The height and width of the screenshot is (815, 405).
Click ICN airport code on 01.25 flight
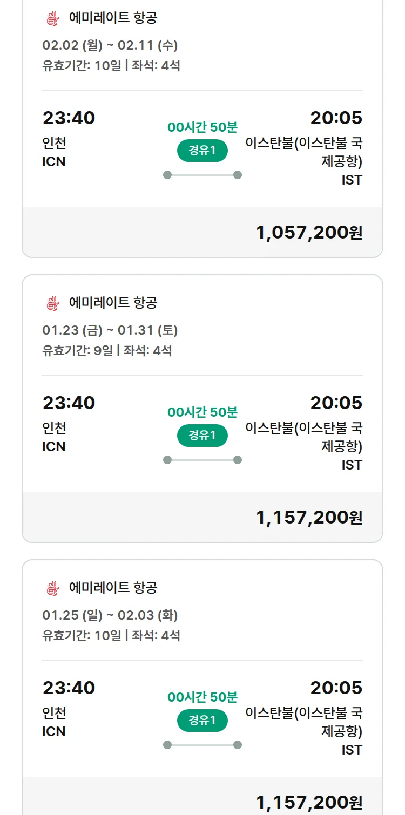pyautogui.click(x=54, y=731)
